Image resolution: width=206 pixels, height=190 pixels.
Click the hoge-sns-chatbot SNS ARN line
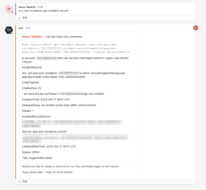63,94
